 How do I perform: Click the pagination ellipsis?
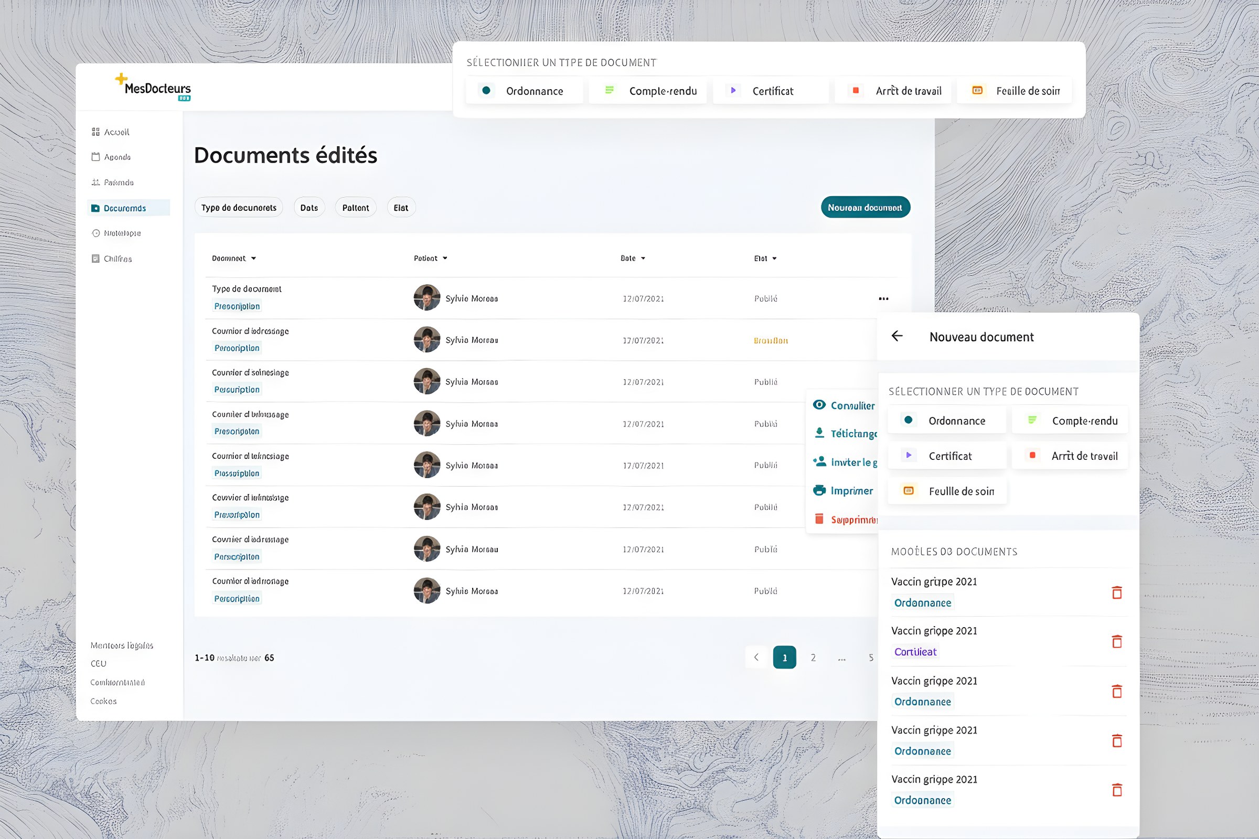pyautogui.click(x=842, y=659)
